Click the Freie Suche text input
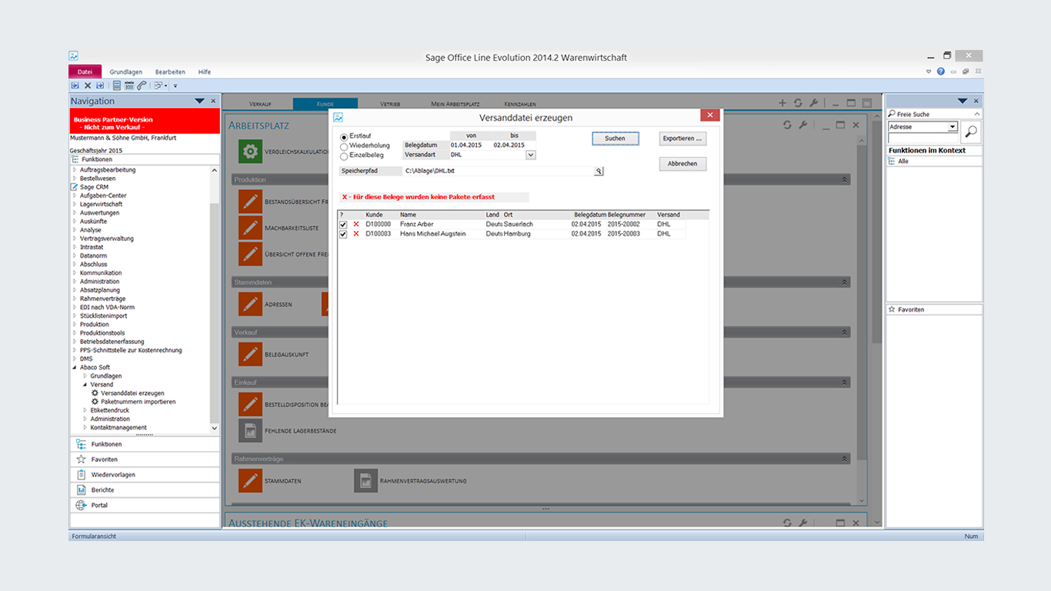Screen dimensions: 1051x591 [x=923, y=138]
